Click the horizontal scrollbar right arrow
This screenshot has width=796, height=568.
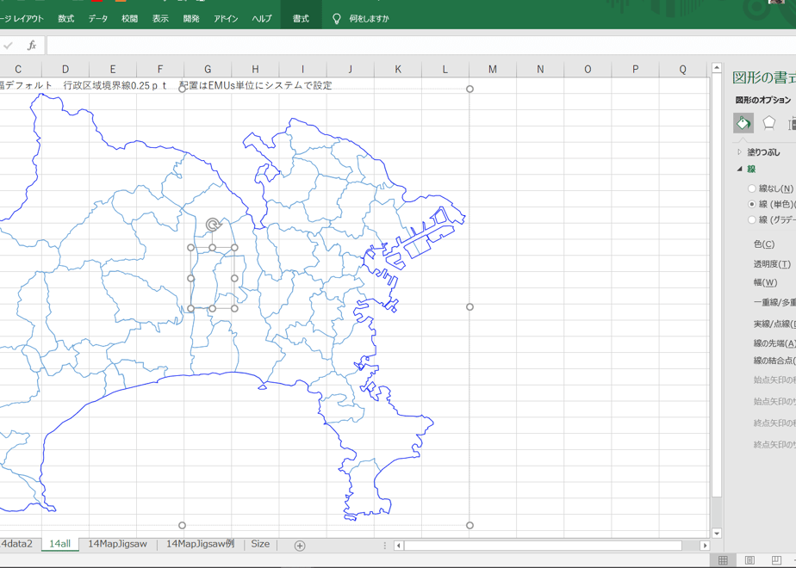point(704,546)
